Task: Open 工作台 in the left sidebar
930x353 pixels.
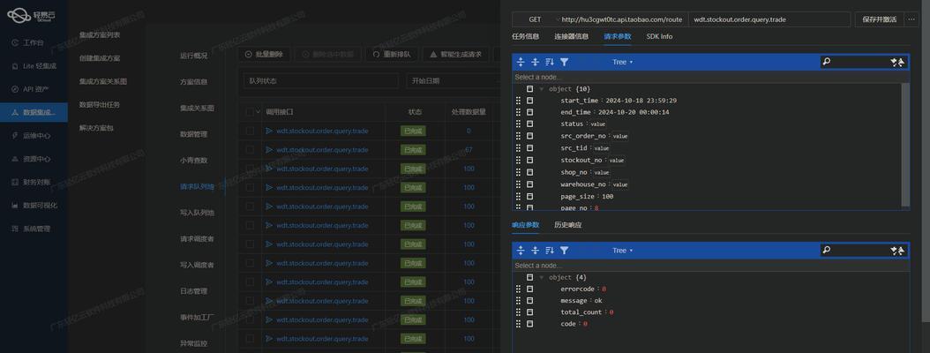Action: click(x=34, y=42)
